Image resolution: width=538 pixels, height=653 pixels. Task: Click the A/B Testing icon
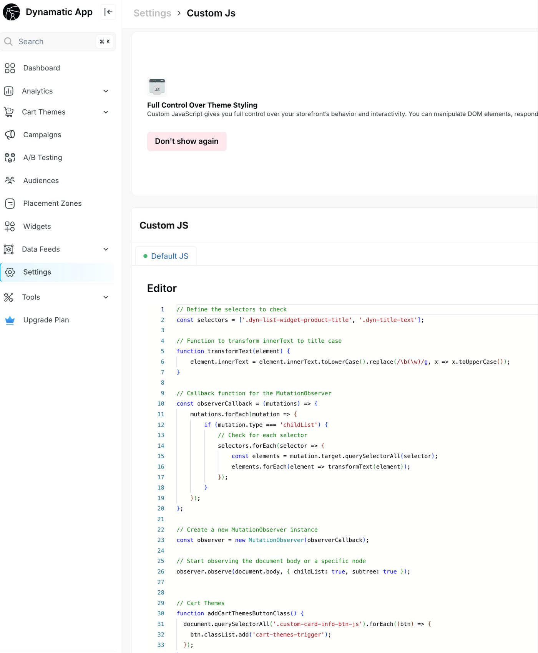(10, 158)
